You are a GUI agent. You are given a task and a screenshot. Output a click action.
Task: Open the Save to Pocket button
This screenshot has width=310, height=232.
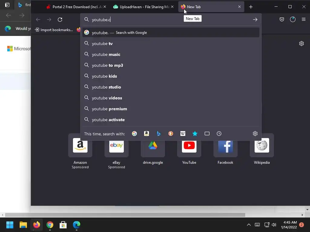(282, 19)
